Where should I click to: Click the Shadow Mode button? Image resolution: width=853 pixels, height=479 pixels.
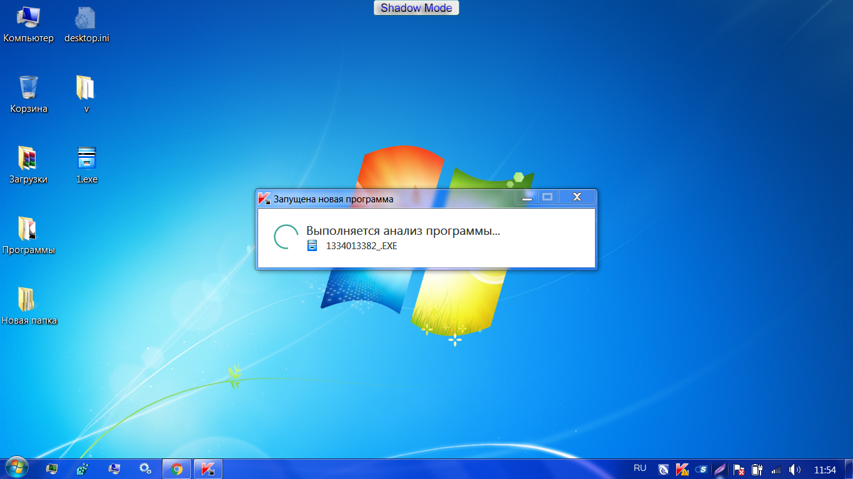tap(416, 8)
